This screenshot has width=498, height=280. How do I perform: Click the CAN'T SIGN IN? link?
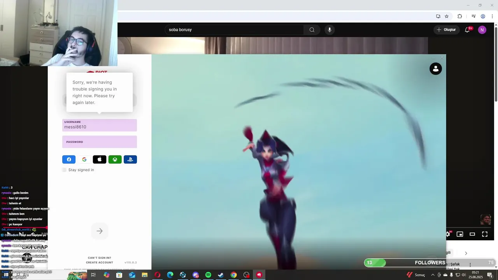99,258
